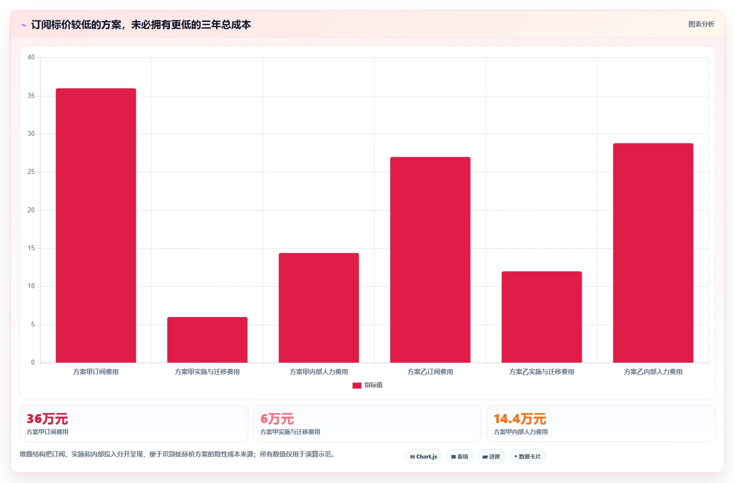Click the lightning icon before the title

(23, 25)
